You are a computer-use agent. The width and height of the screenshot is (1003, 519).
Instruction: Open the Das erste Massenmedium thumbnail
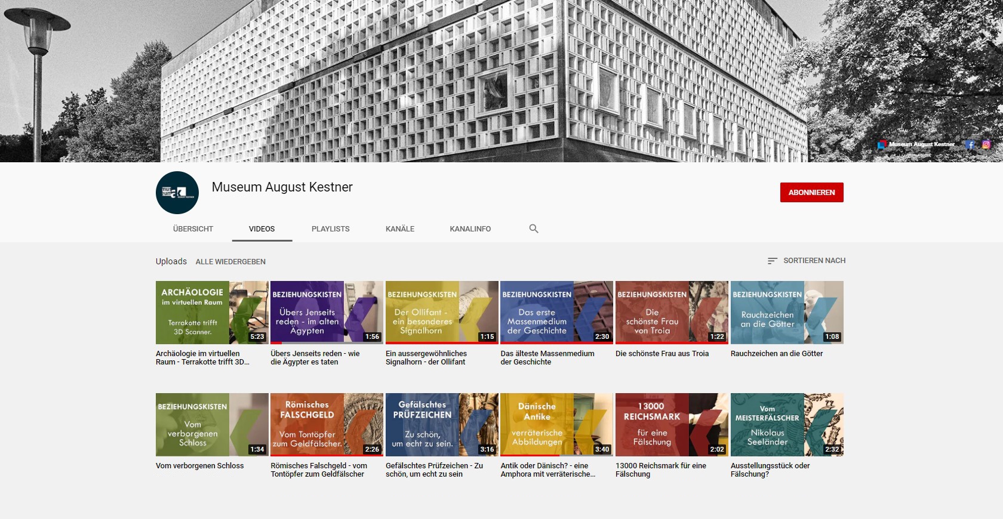coord(556,313)
